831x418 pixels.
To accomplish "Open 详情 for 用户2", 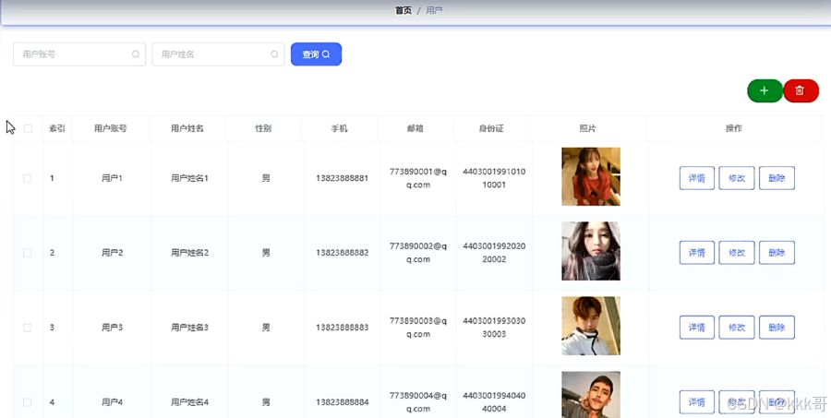I will coord(696,253).
